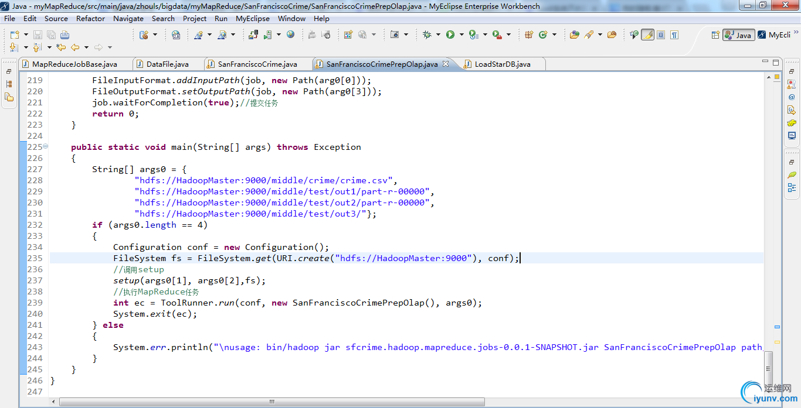This screenshot has width=801, height=408.
Task: Open the File menu
Action: 10,18
